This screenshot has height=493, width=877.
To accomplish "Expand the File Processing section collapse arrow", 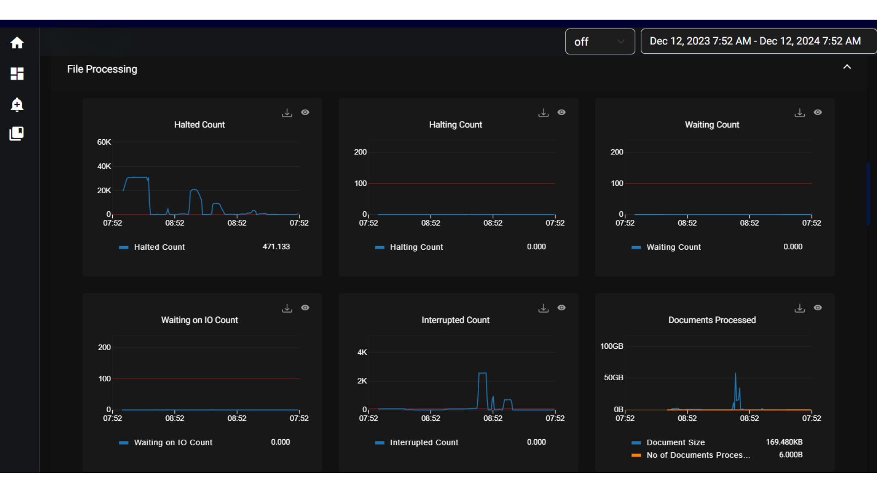I will [847, 67].
